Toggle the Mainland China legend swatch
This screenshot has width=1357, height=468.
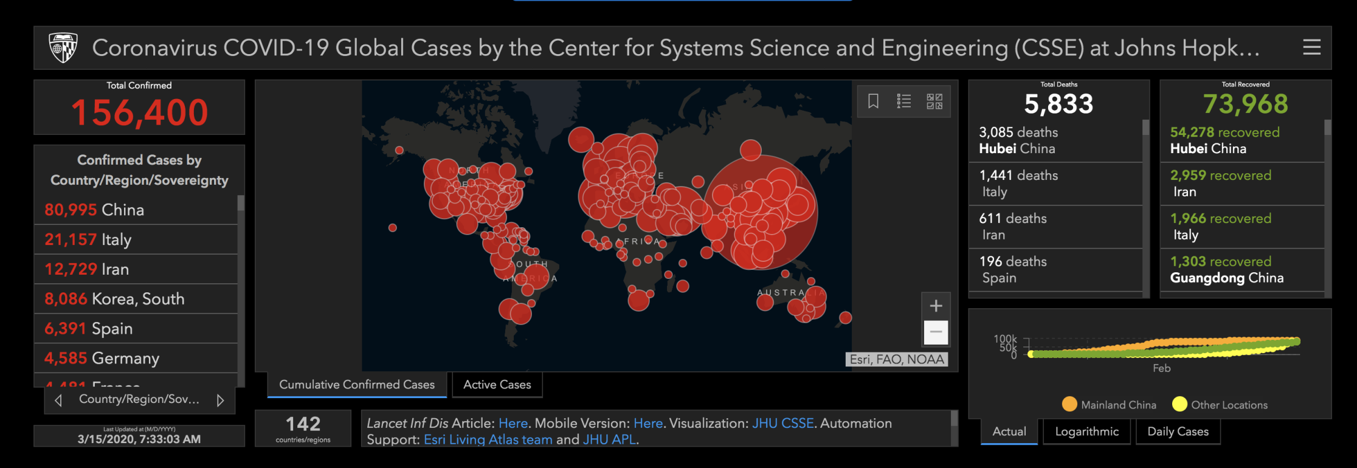click(x=1069, y=404)
